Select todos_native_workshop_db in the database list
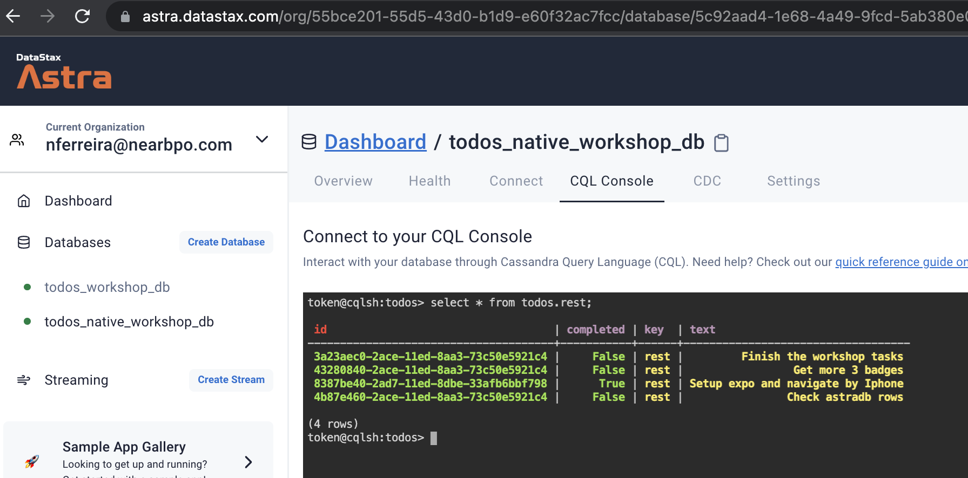 [129, 322]
